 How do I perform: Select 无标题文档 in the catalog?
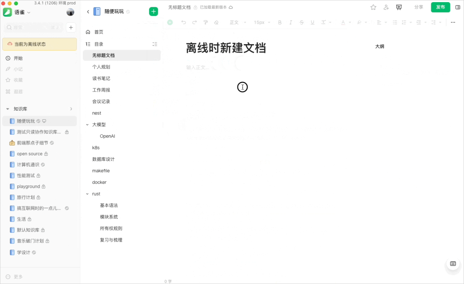coord(122,55)
